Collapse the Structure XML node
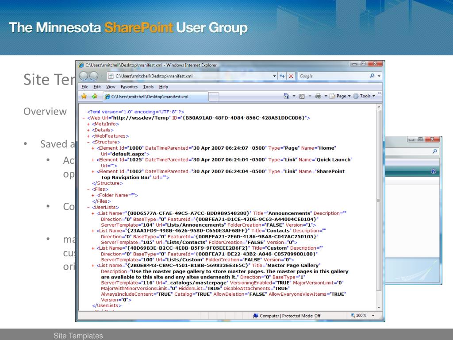Image resolution: width=453 pixels, height=340 pixels. pos(88,142)
